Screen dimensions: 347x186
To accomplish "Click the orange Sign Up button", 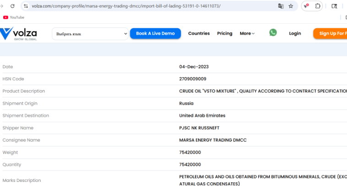I will click(x=330, y=33).
